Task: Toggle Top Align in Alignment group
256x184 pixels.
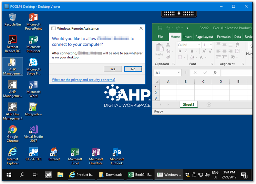Action: (x=218, y=44)
